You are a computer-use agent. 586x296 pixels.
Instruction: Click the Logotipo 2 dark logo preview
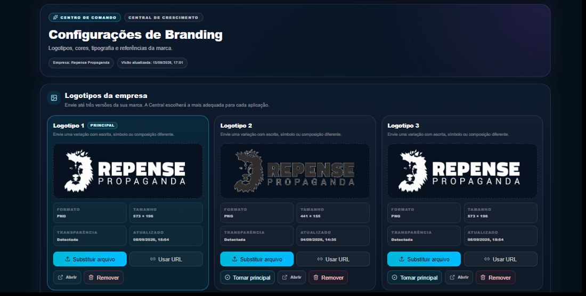[295, 171]
